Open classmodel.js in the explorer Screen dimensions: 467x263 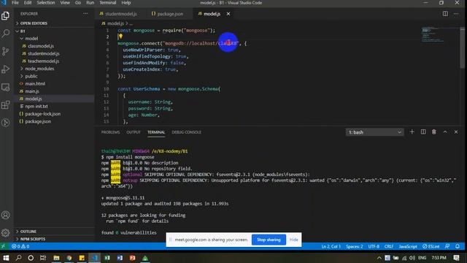click(41, 46)
